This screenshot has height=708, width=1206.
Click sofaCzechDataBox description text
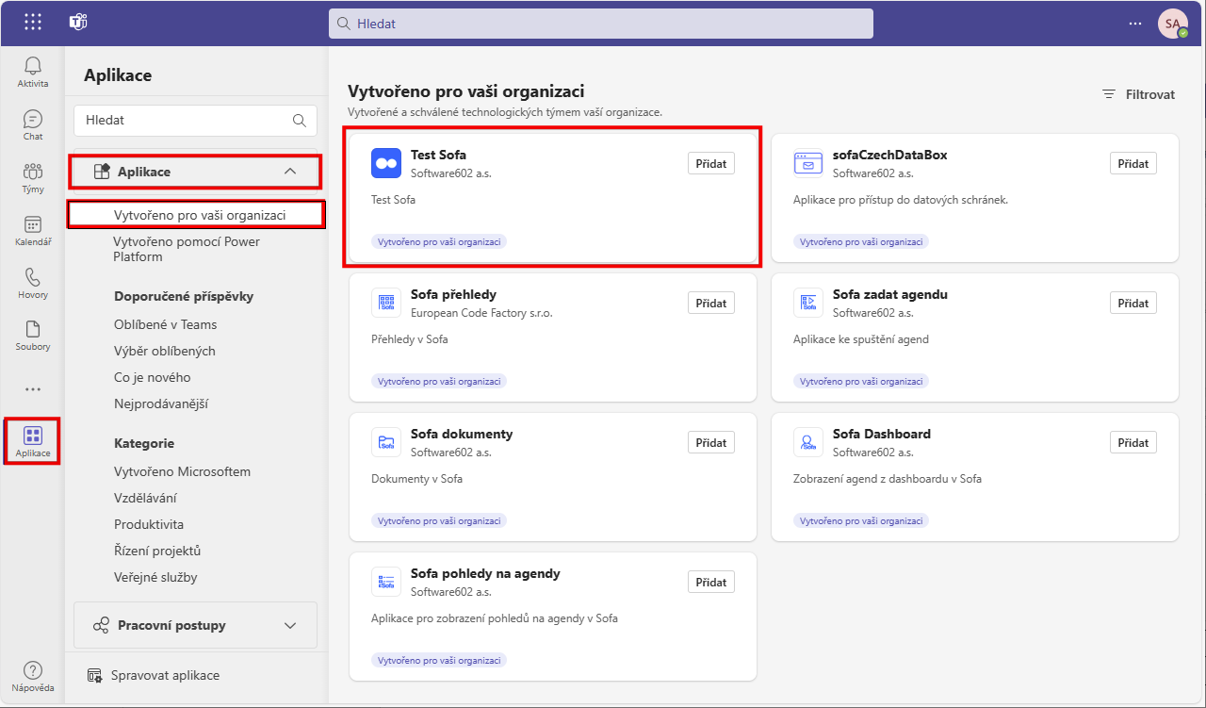901,200
